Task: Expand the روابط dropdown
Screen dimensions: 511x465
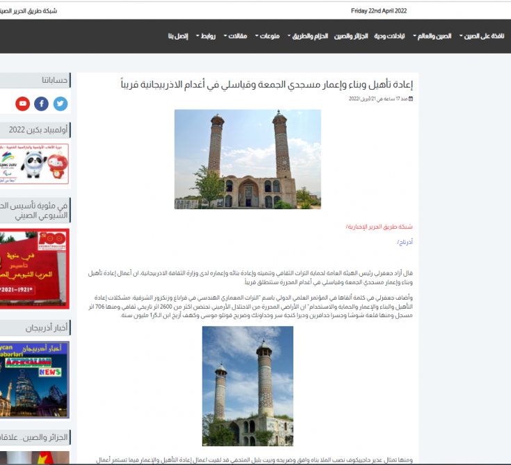Action: click(x=206, y=36)
